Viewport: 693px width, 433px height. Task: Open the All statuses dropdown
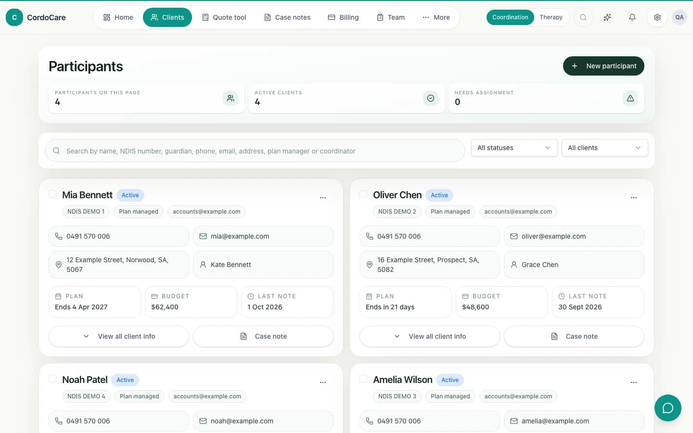(514, 148)
